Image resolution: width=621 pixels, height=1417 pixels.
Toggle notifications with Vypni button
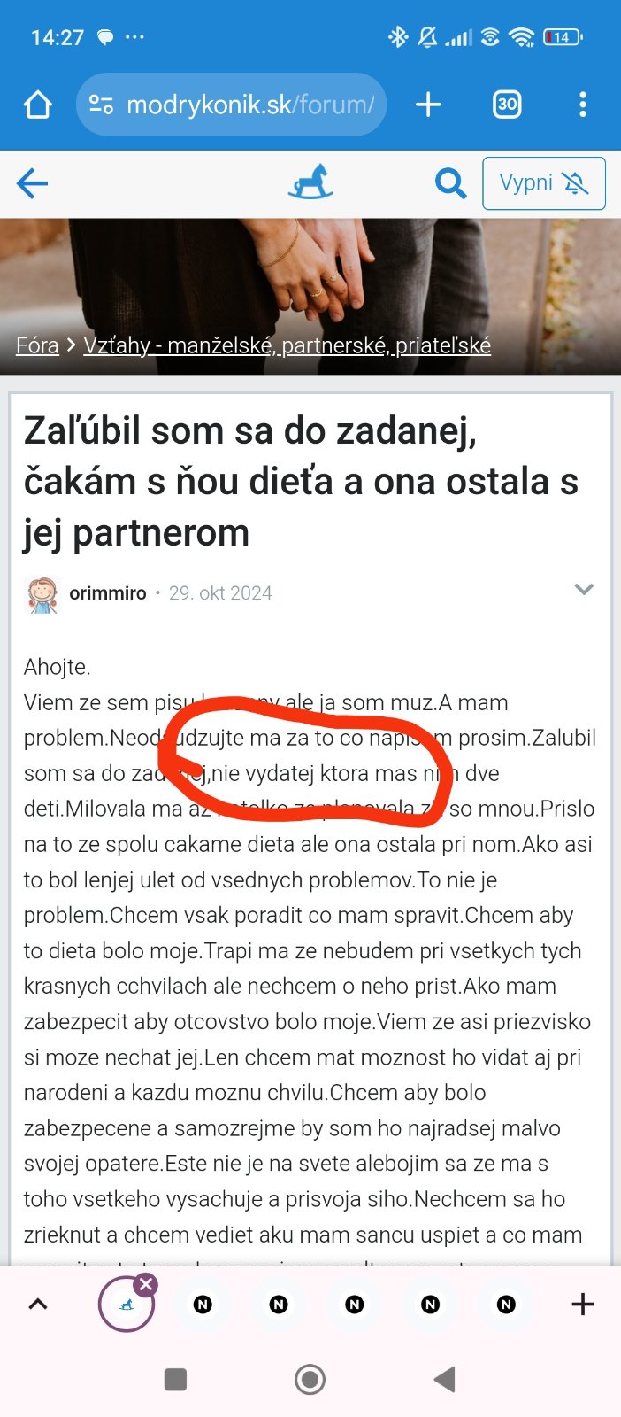543,183
